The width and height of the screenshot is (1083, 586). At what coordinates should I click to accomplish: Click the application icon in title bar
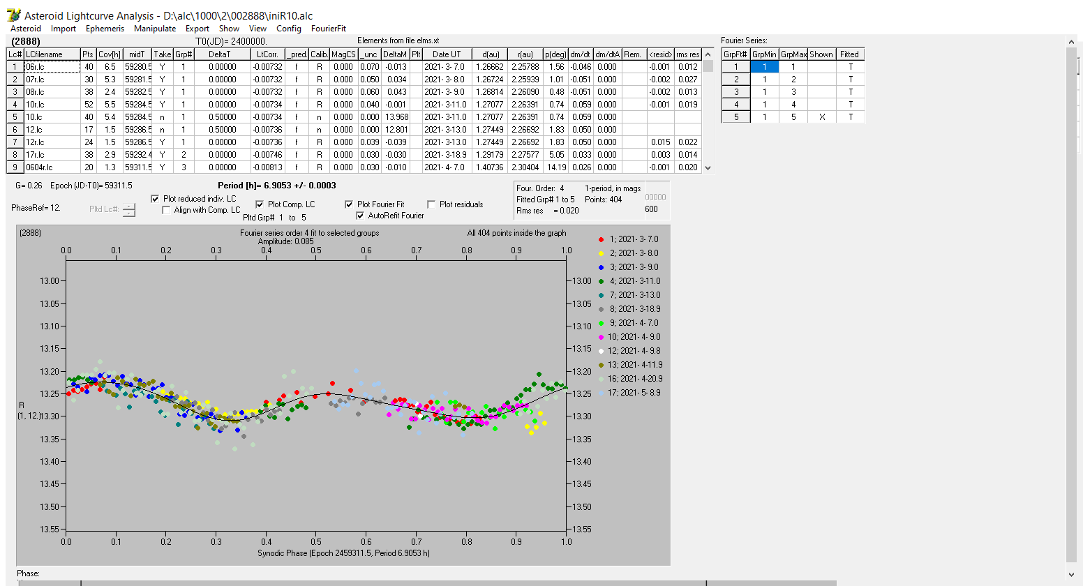pos(13,15)
